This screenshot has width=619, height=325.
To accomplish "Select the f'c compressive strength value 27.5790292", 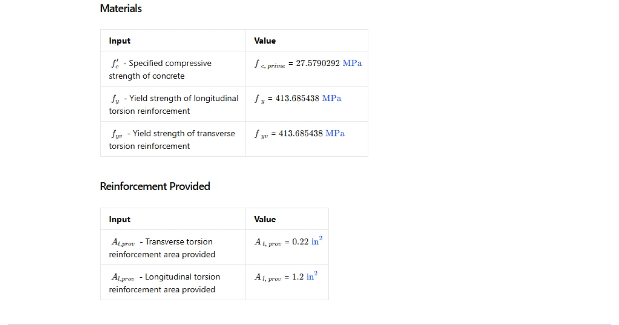I will [x=318, y=63].
